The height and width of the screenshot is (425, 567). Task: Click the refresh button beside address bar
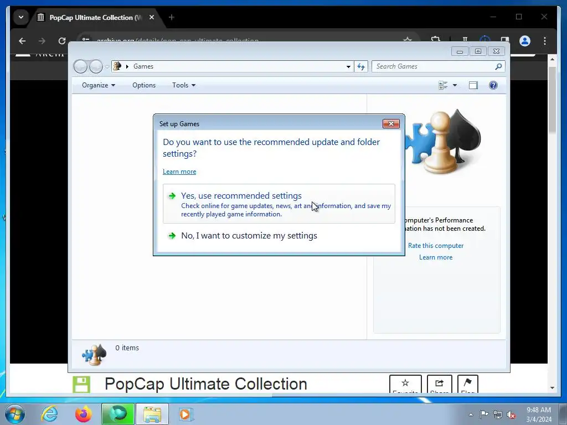pos(361,66)
